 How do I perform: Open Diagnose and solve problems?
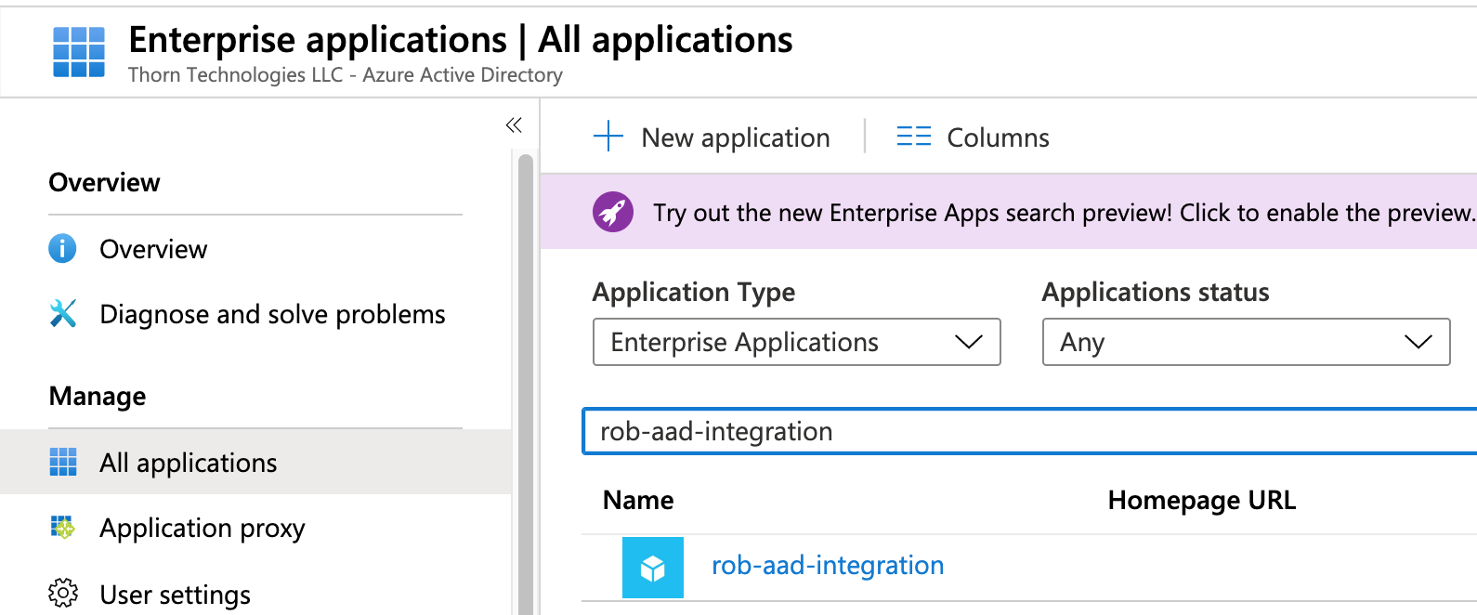click(272, 314)
